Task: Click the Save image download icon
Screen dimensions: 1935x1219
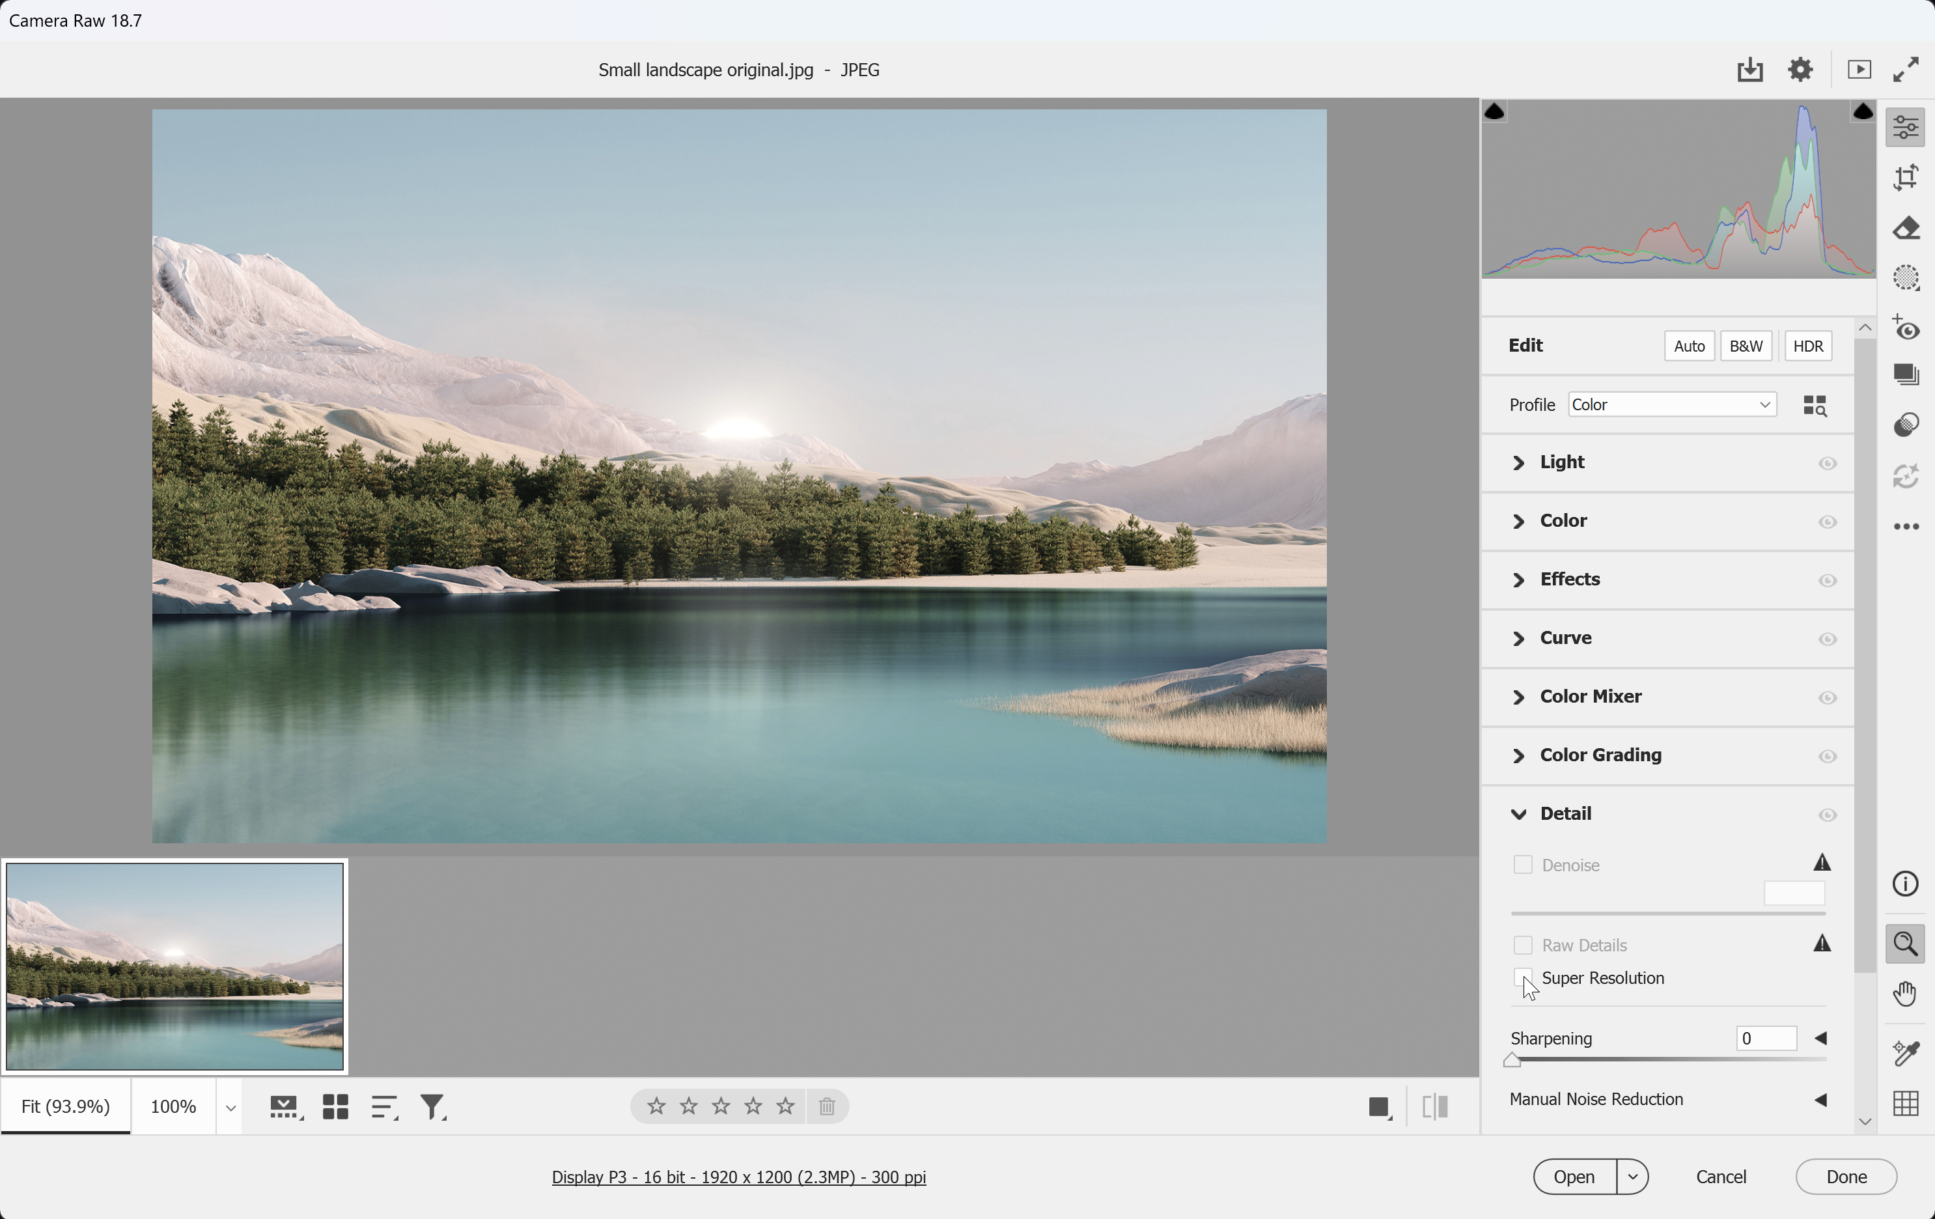Action: [x=1749, y=70]
